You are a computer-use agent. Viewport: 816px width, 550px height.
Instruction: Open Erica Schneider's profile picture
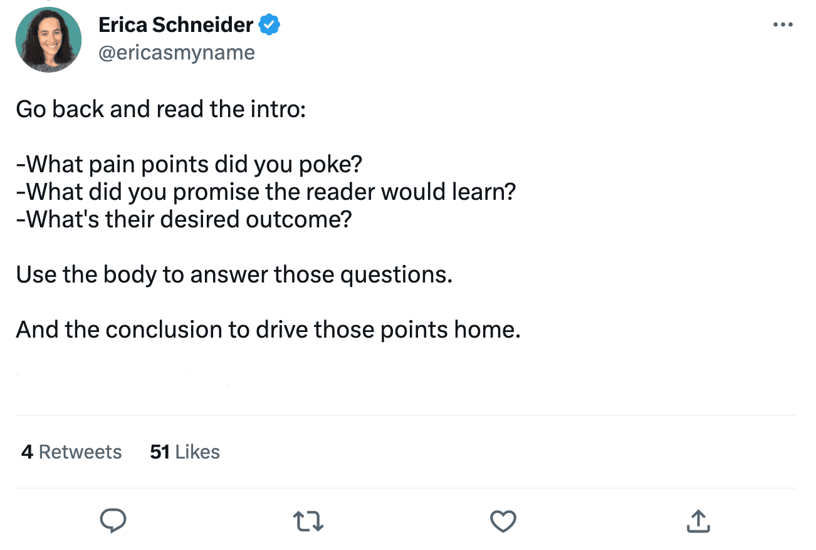click(x=48, y=39)
